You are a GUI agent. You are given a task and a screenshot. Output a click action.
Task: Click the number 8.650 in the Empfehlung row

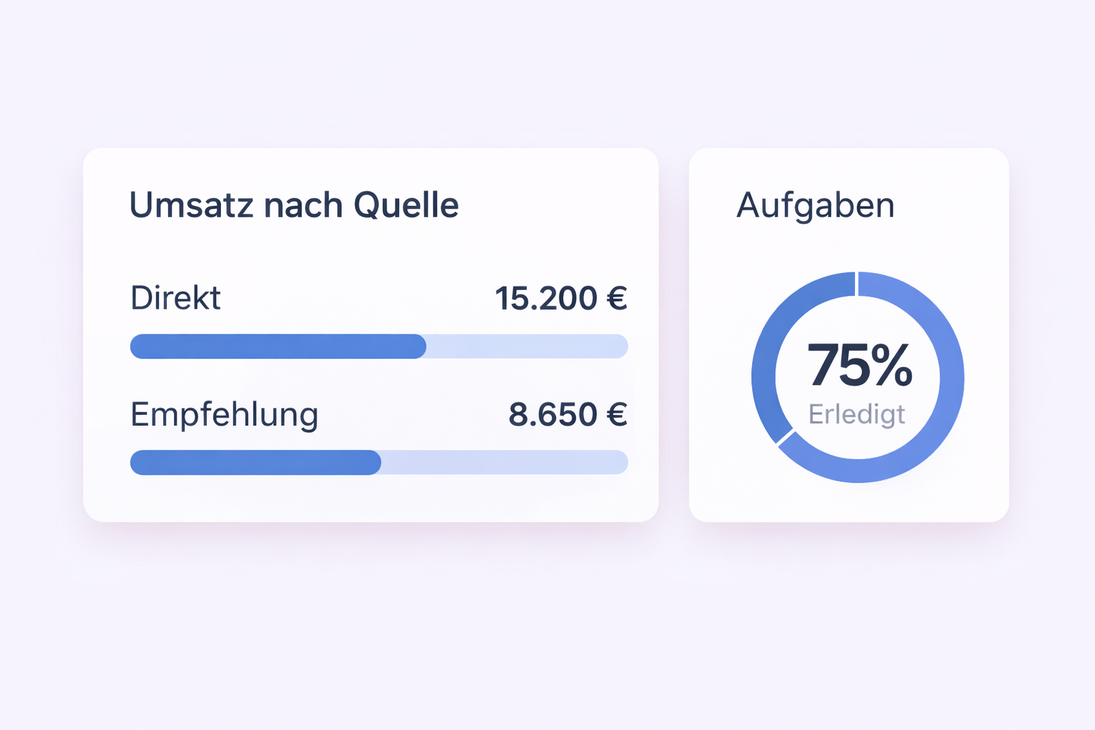click(552, 415)
